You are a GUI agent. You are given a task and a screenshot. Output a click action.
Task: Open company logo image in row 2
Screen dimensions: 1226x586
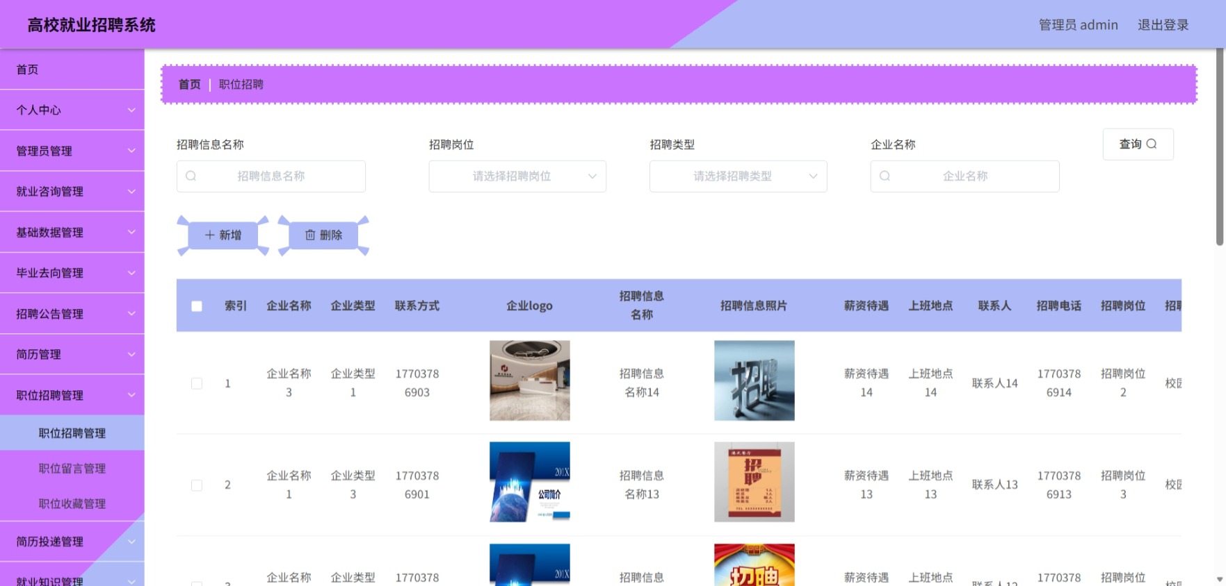(x=530, y=482)
